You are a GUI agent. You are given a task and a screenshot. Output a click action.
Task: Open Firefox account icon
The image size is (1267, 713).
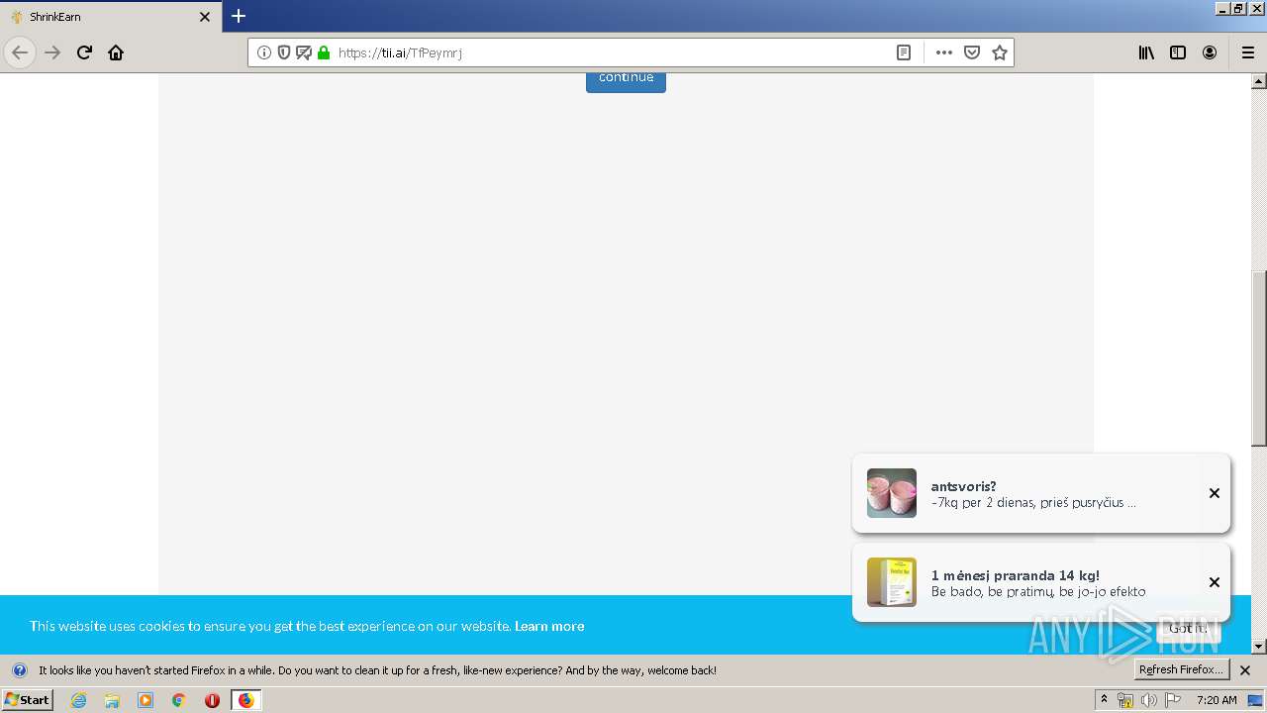point(1210,52)
